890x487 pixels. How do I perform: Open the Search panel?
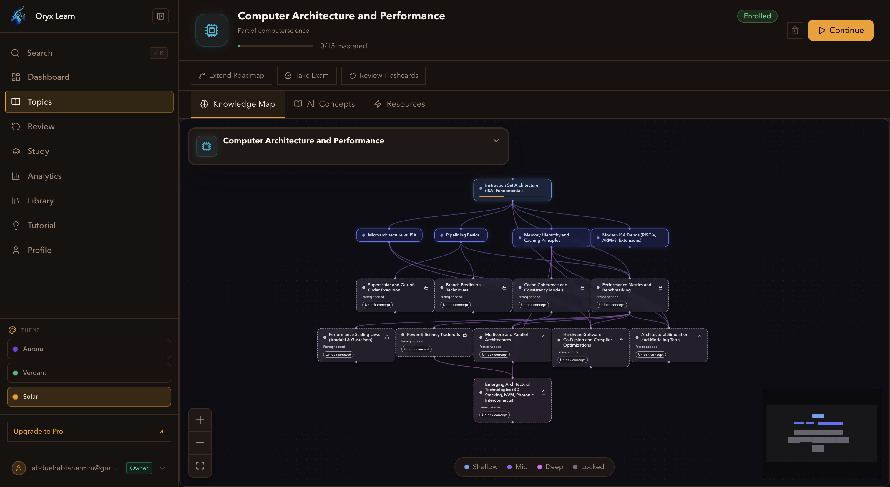coord(40,52)
